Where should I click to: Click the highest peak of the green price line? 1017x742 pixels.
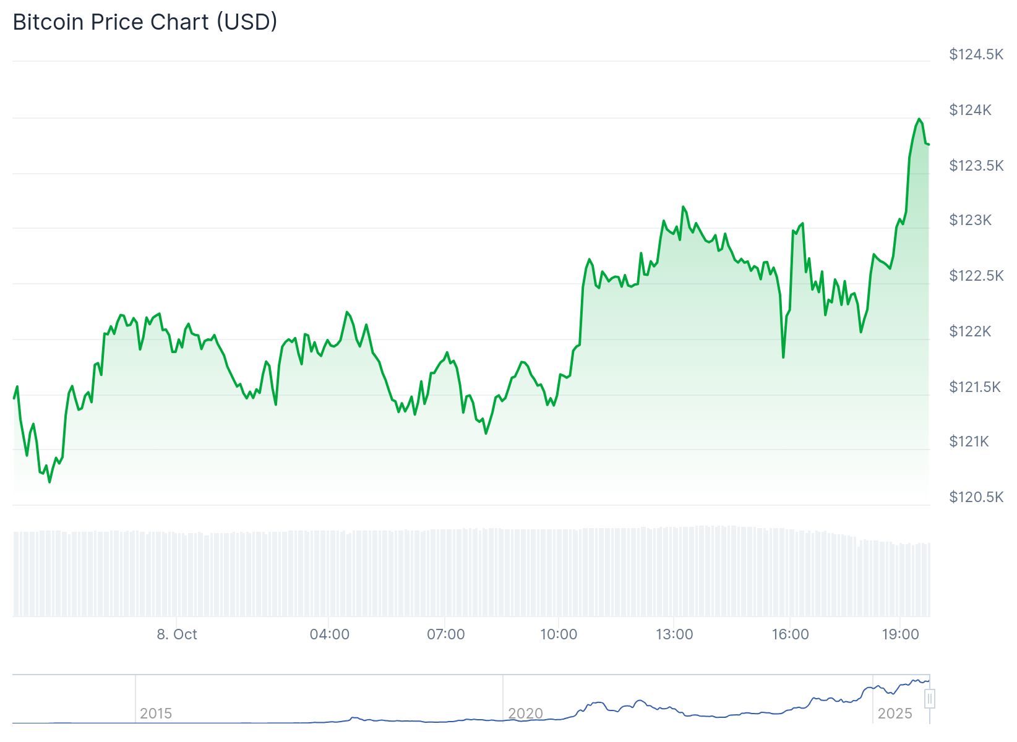[x=919, y=119]
